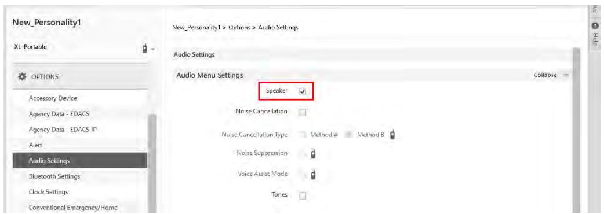
Task: Click the New_Personality1 title text
Action: click(x=46, y=22)
